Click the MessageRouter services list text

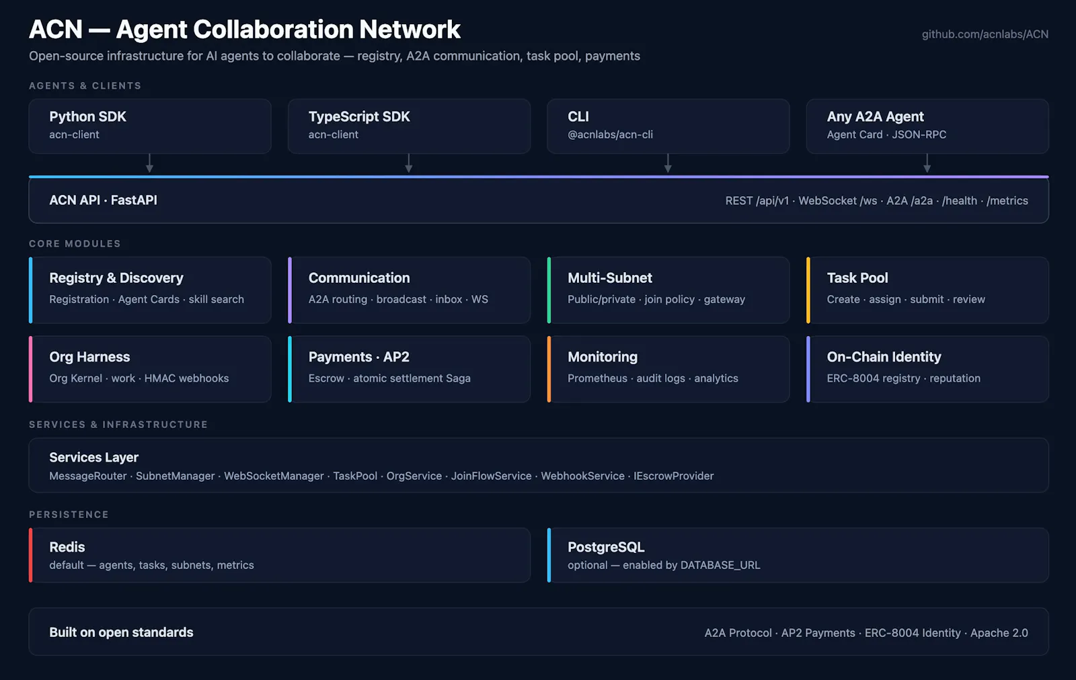pyautogui.click(x=381, y=476)
